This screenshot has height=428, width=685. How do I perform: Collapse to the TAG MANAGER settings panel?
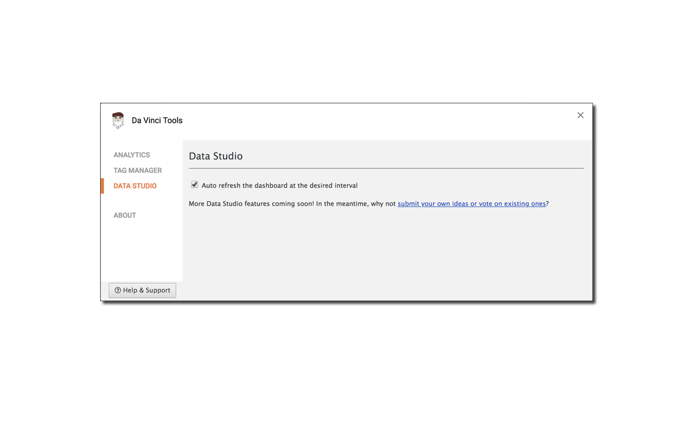pos(138,170)
